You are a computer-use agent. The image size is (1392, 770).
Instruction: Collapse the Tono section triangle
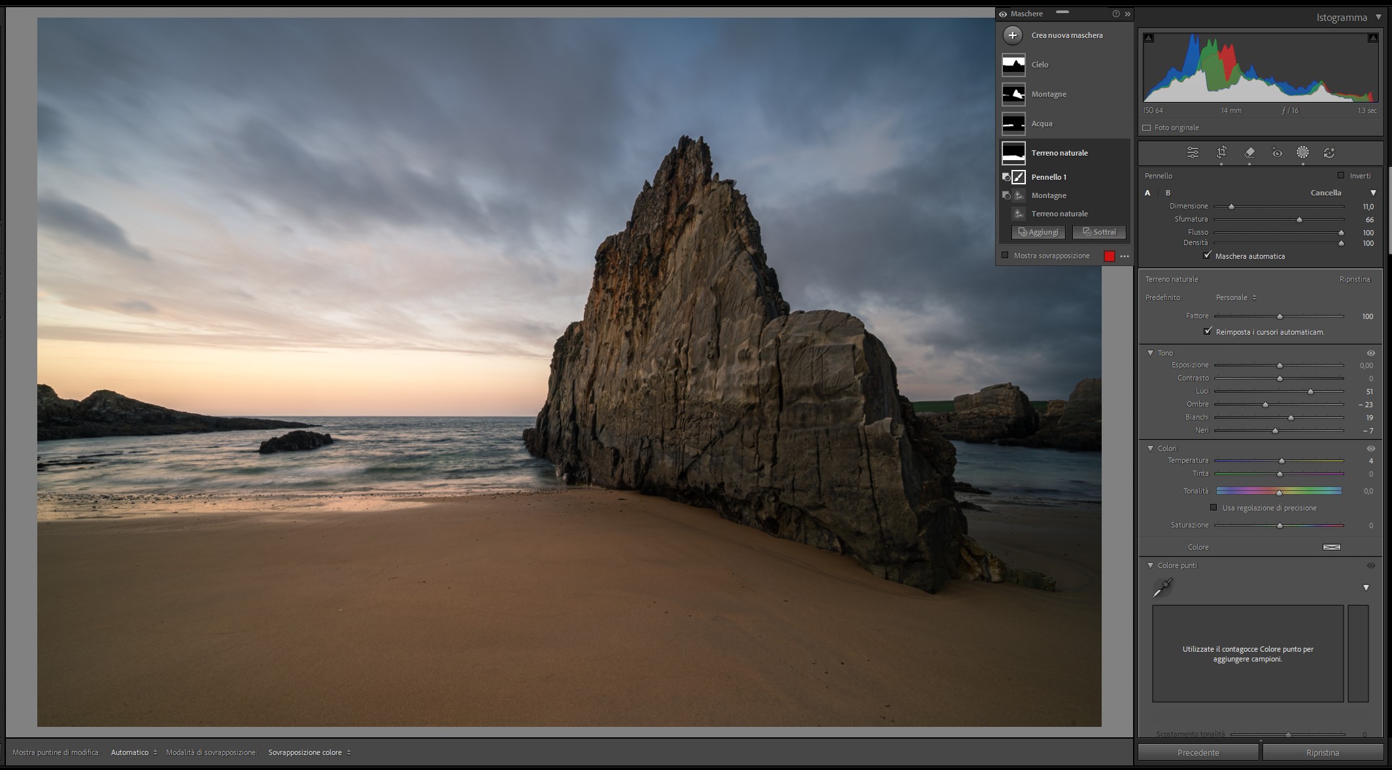[1150, 353]
